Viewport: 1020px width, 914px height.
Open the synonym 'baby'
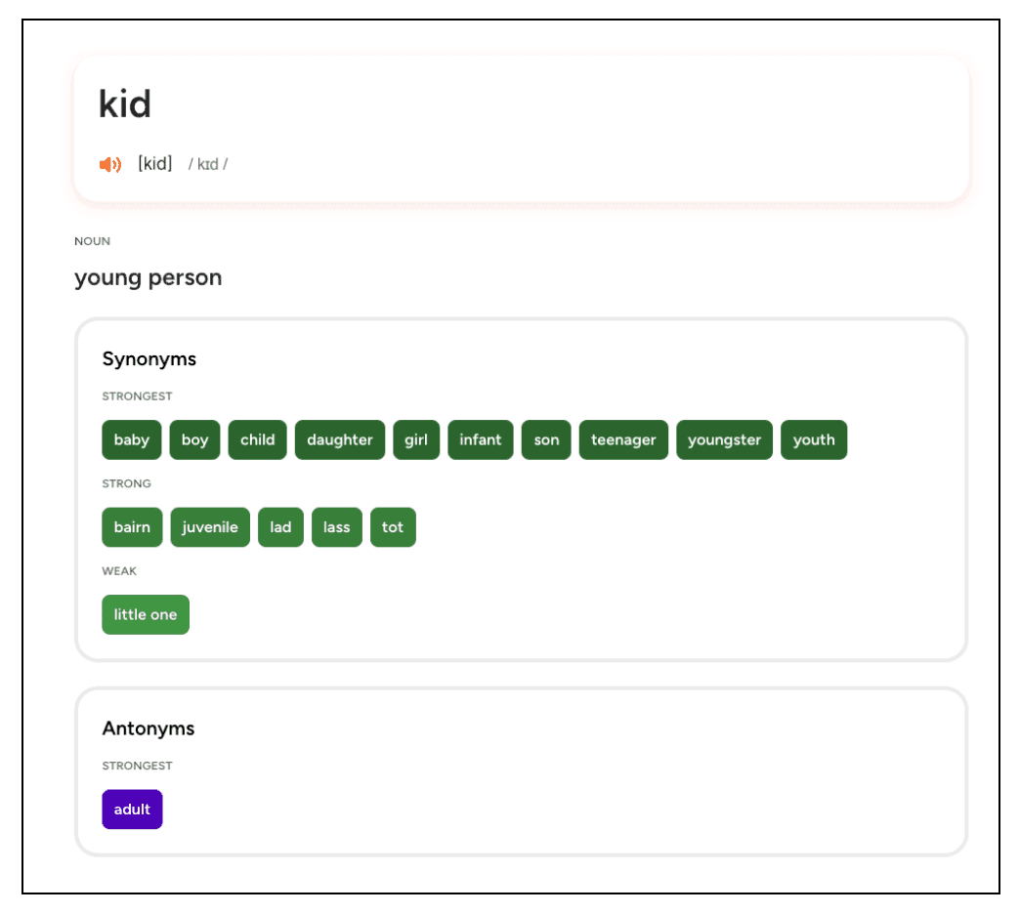click(x=132, y=439)
